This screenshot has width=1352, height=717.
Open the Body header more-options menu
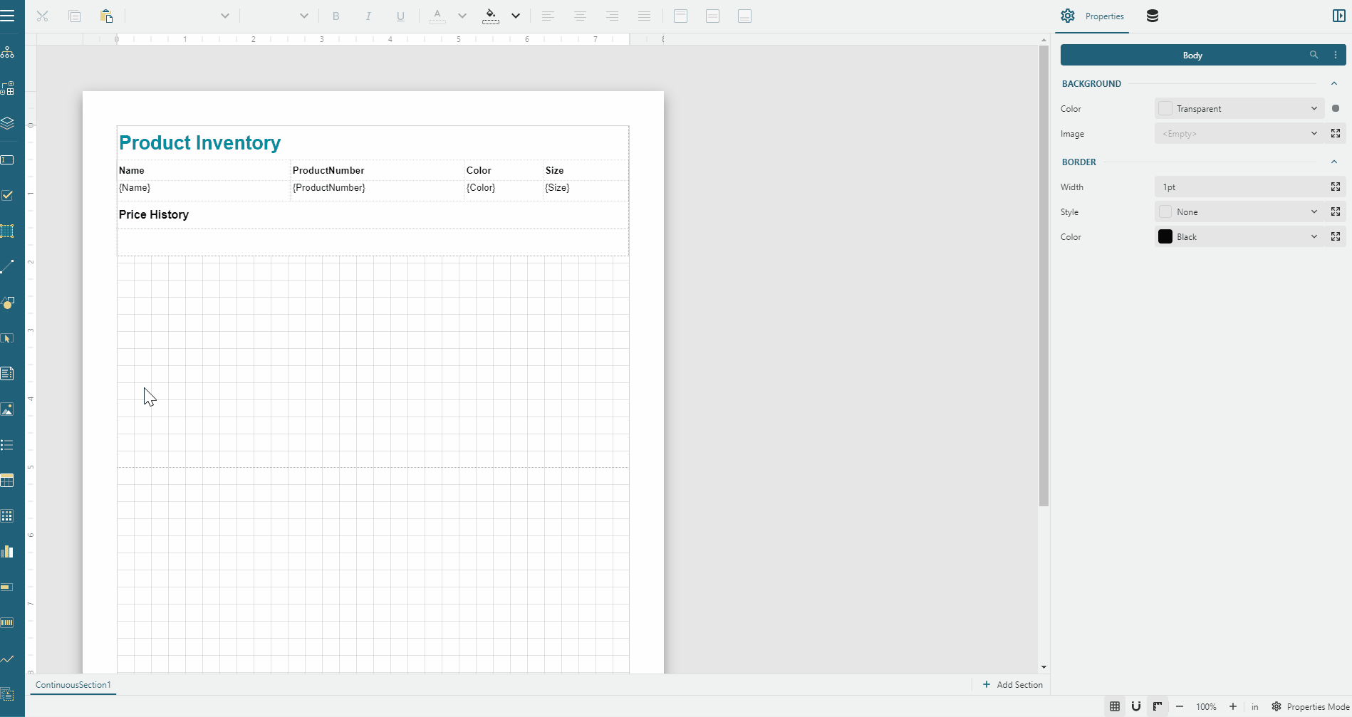pos(1336,55)
